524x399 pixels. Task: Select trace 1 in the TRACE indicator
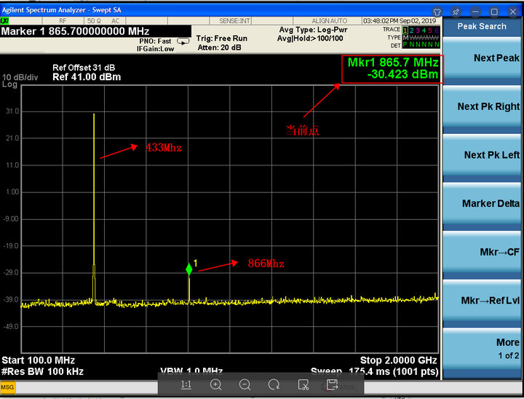406,30
